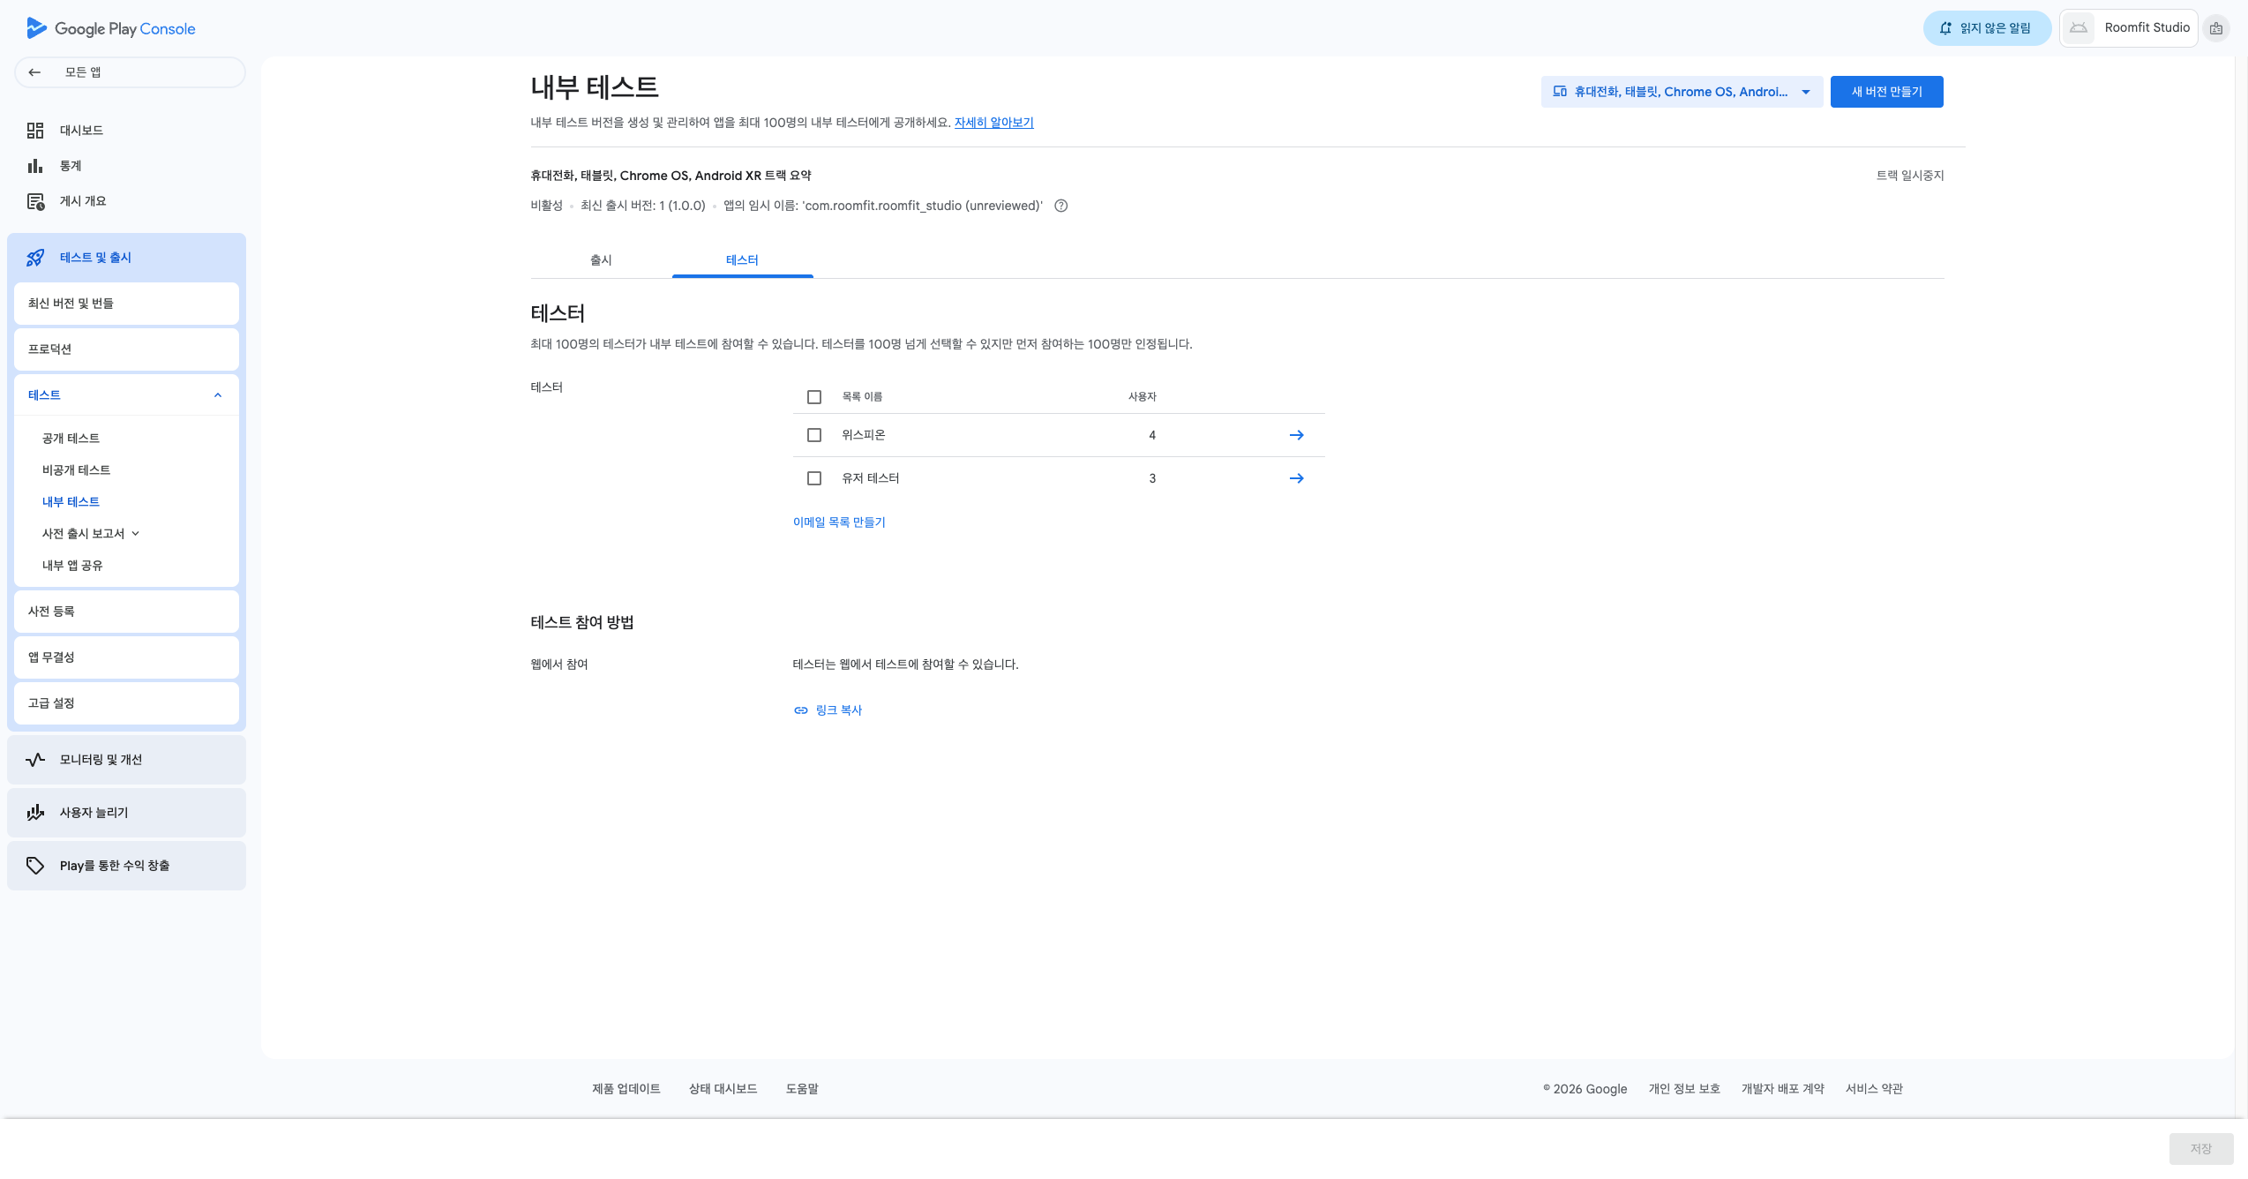
Task: Select 비공개 테스트 in the sidebar
Action: coord(76,470)
